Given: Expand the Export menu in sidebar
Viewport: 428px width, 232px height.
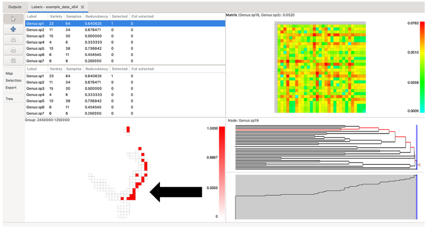Looking at the screenshot, I should (x=11, y=88).
